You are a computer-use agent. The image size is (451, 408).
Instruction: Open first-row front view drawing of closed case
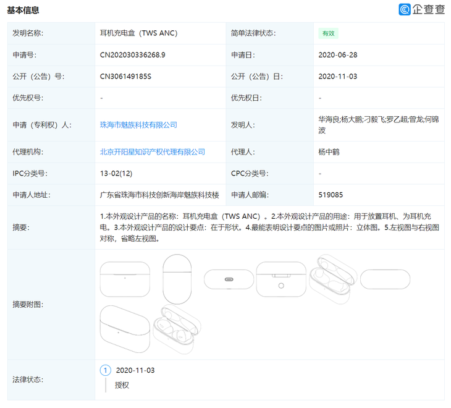125,279
